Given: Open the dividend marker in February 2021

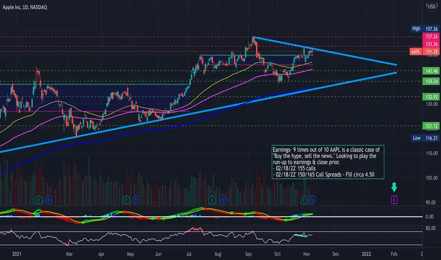Looking at the screenshot, I should [48, 200].
